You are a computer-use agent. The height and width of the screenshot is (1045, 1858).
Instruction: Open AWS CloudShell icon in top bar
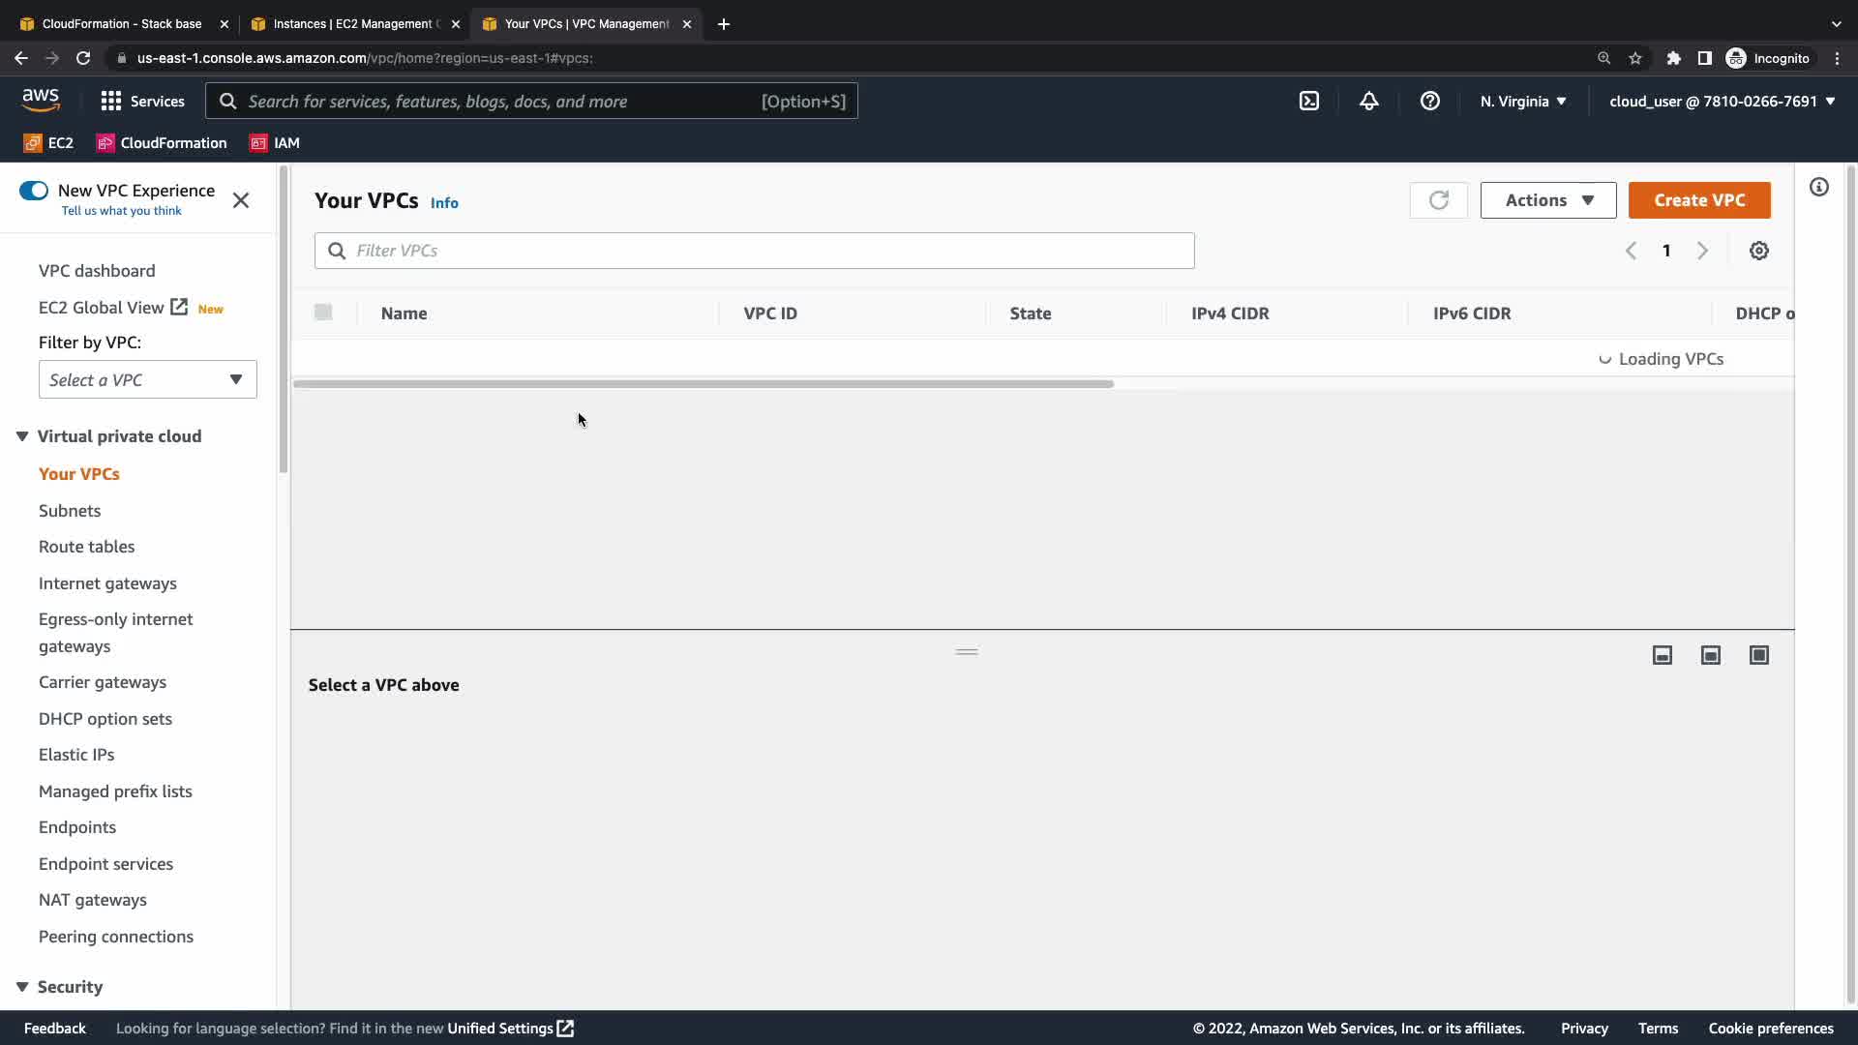[1308, 101]
